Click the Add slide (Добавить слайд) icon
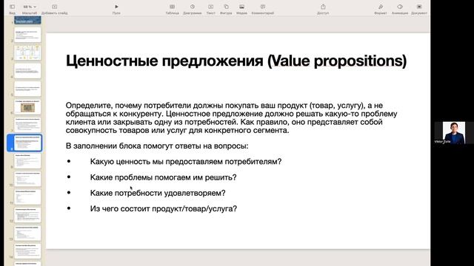474x266 pixels. click(54, 7)
